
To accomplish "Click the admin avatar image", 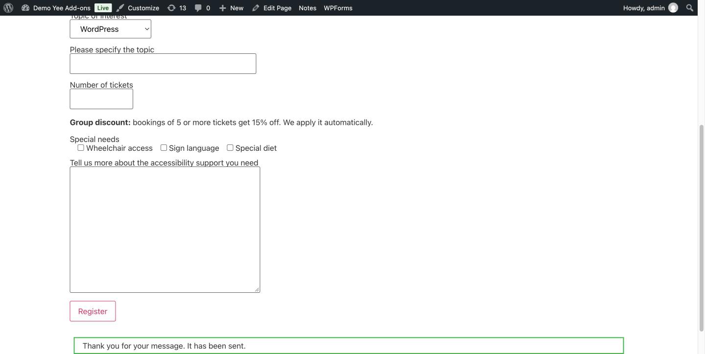I will coord(673,8).
